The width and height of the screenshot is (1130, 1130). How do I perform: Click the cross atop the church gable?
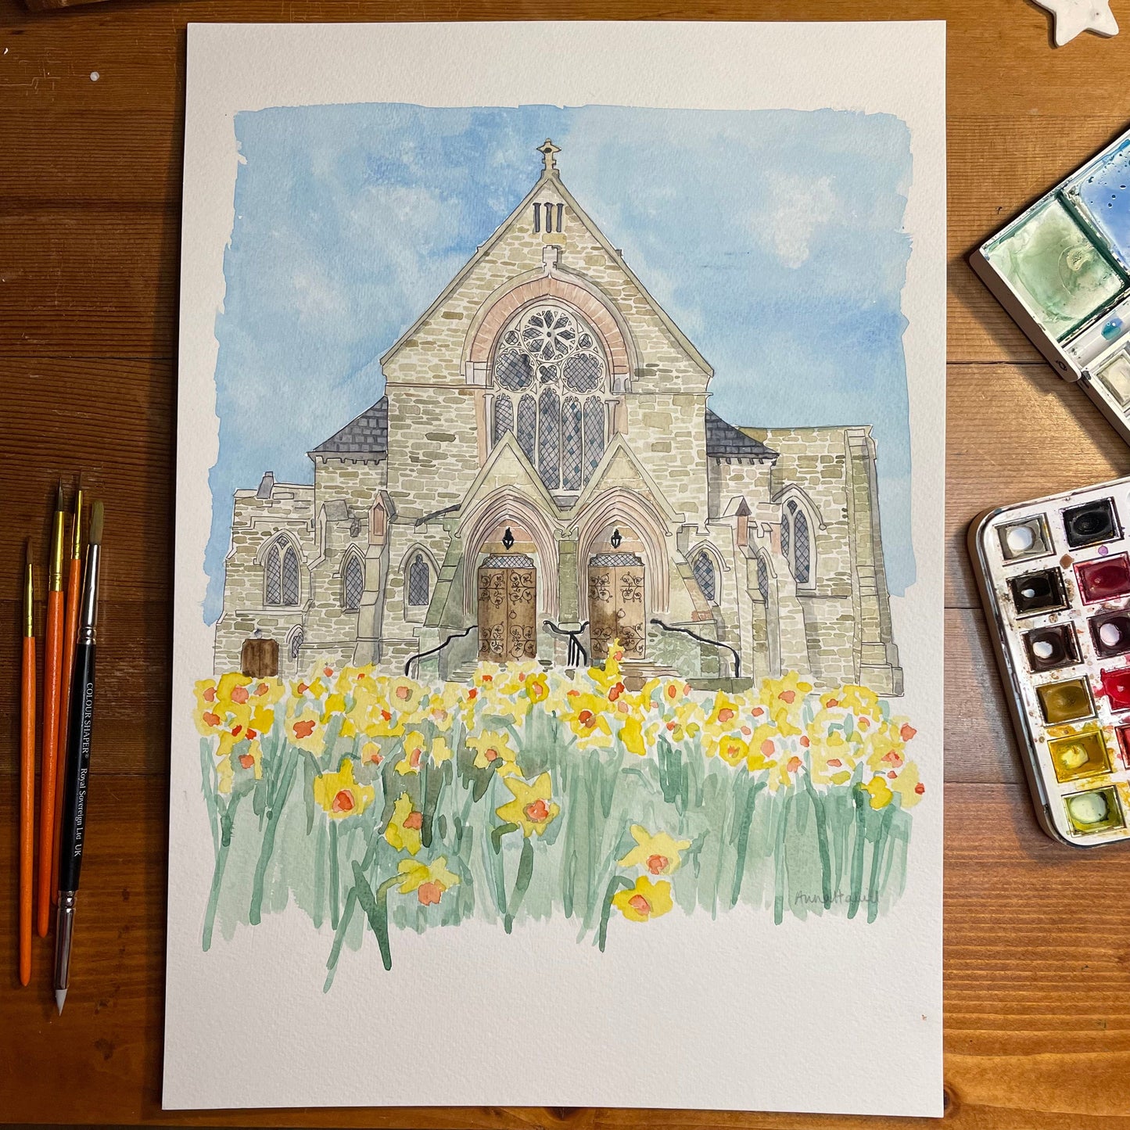click(x=549, y=155)
